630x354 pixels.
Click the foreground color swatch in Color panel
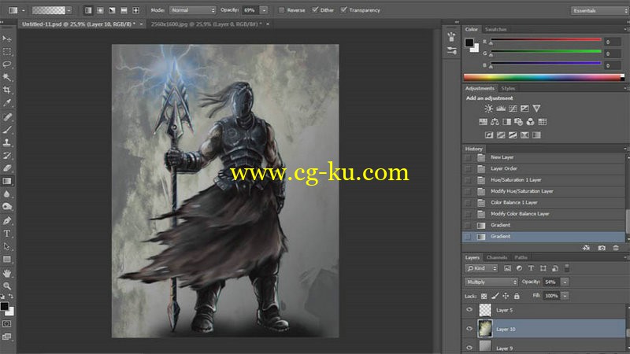tap(469, 42)
